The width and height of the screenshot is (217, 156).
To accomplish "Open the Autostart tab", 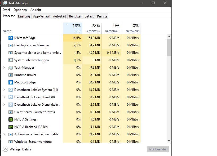I will [59, 16].
